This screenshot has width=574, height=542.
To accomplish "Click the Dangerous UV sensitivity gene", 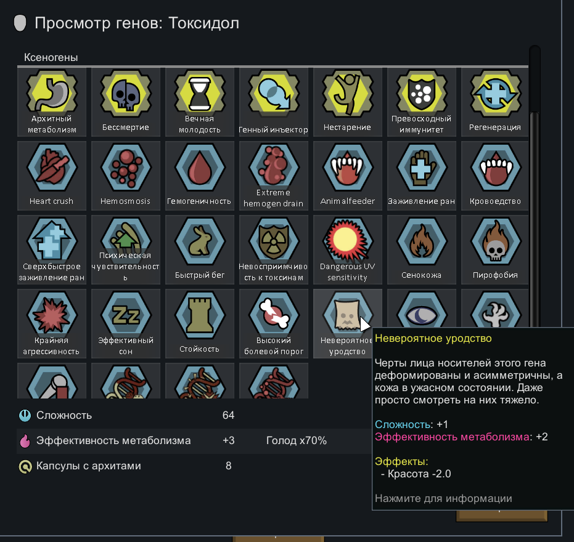I will pos(347,250).
